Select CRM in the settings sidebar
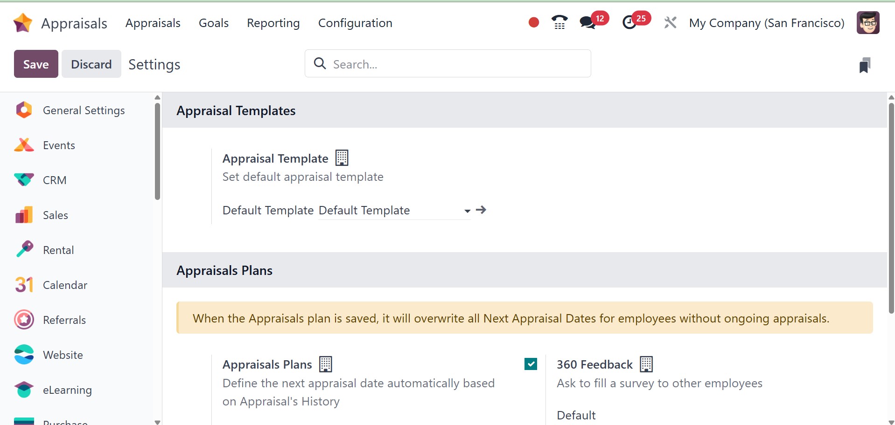 click(x=55, y=180)
